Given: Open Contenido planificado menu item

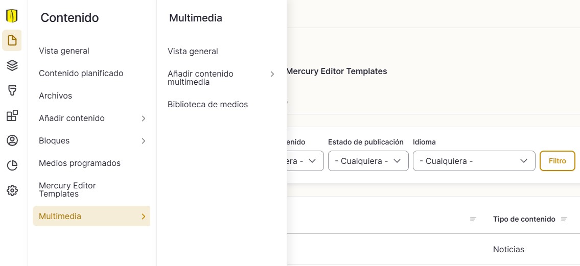Looking at the screenshot, I should click(x=81, y=73).
